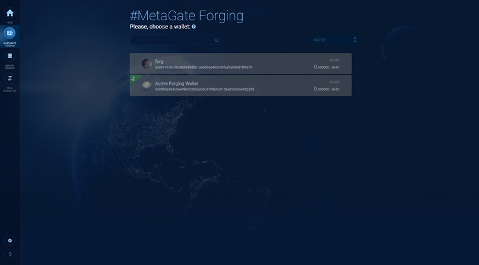The image size is (479, 265).
Task: Click the Sort By up-down arrows
Action: click(355, 40)
